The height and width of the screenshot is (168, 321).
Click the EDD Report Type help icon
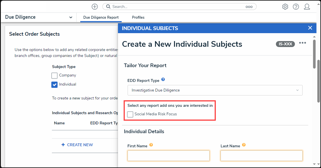(163, 79)
